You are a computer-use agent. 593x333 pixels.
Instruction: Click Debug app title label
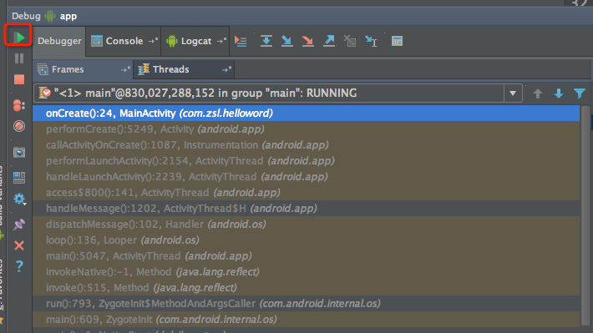pyautogui.click(x=44, y=16)
